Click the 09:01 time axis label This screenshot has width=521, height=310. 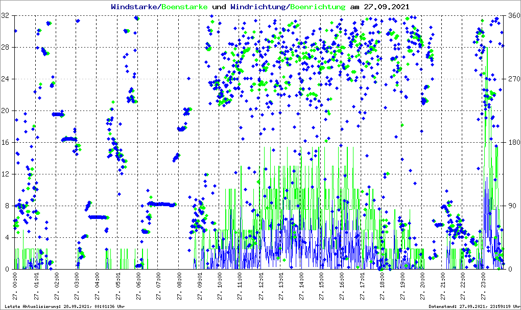[x=199, y=286]
